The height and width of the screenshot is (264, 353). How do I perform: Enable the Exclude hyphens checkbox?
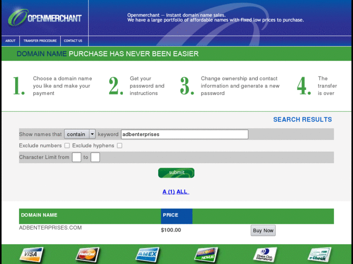(120, 146)
